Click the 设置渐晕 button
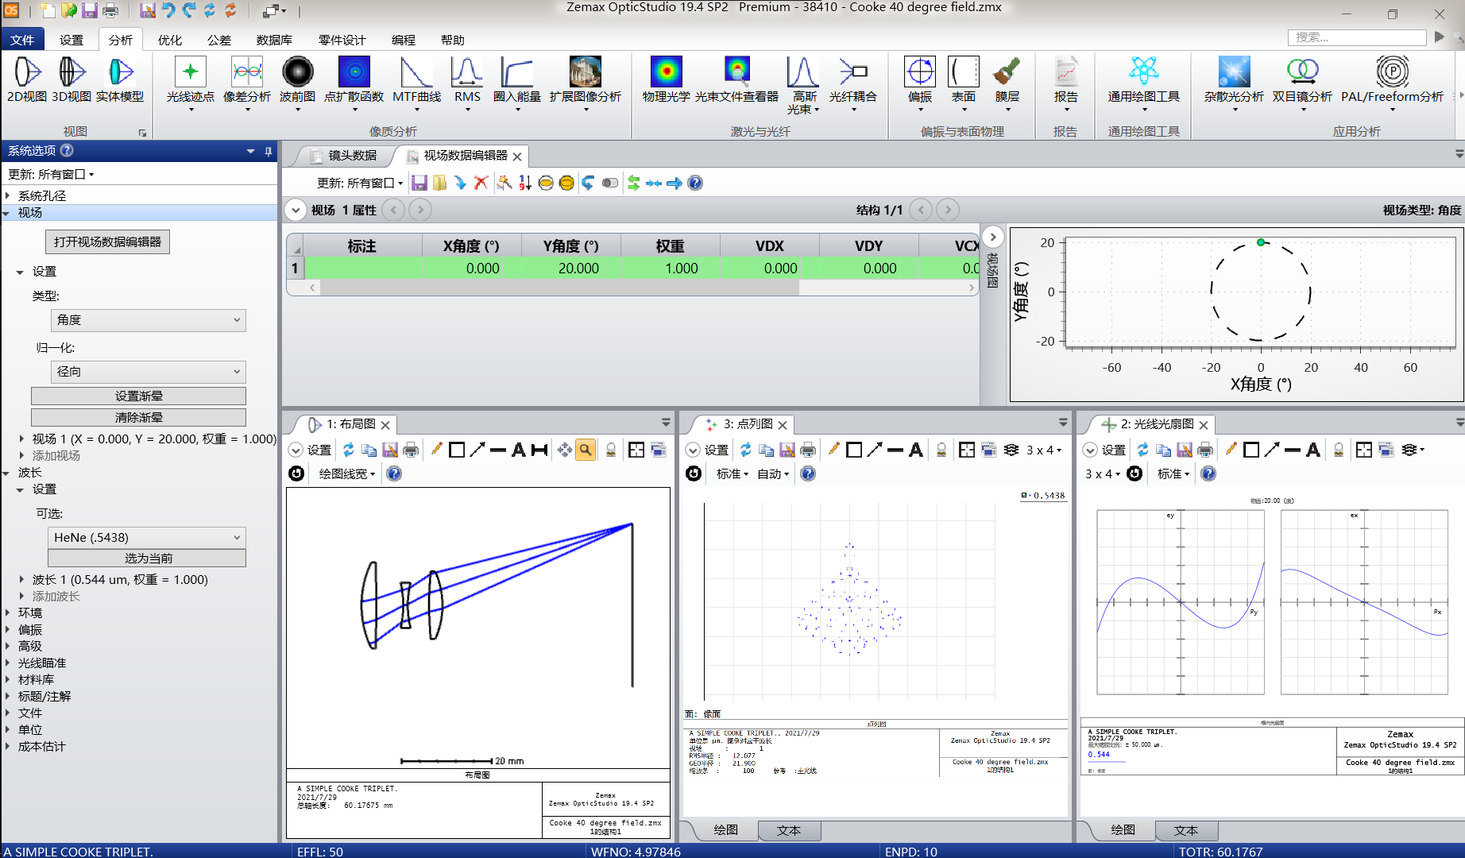The width and height of the screenshot is (1465, 858). coord(139,396)
